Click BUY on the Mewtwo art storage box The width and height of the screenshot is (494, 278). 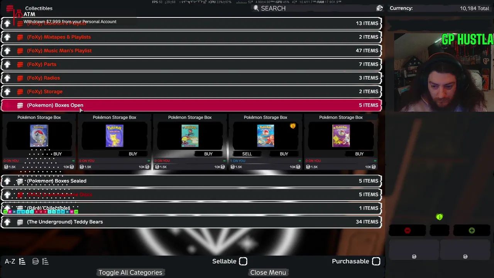(359, 154)
